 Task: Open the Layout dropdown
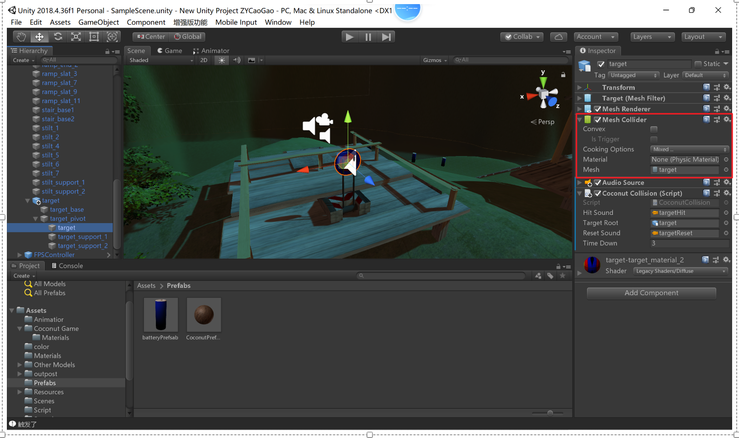(704, 37)
